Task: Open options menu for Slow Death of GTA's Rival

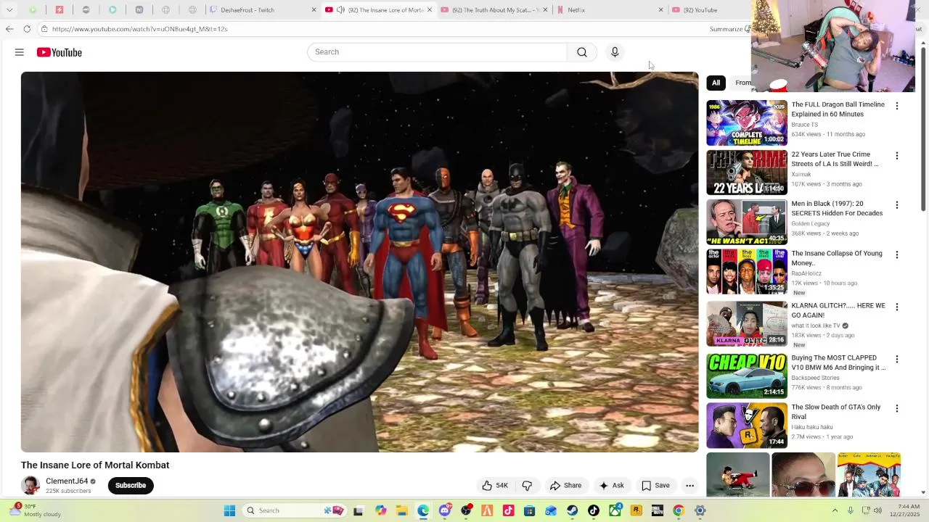Action: (x=897, y=408)
